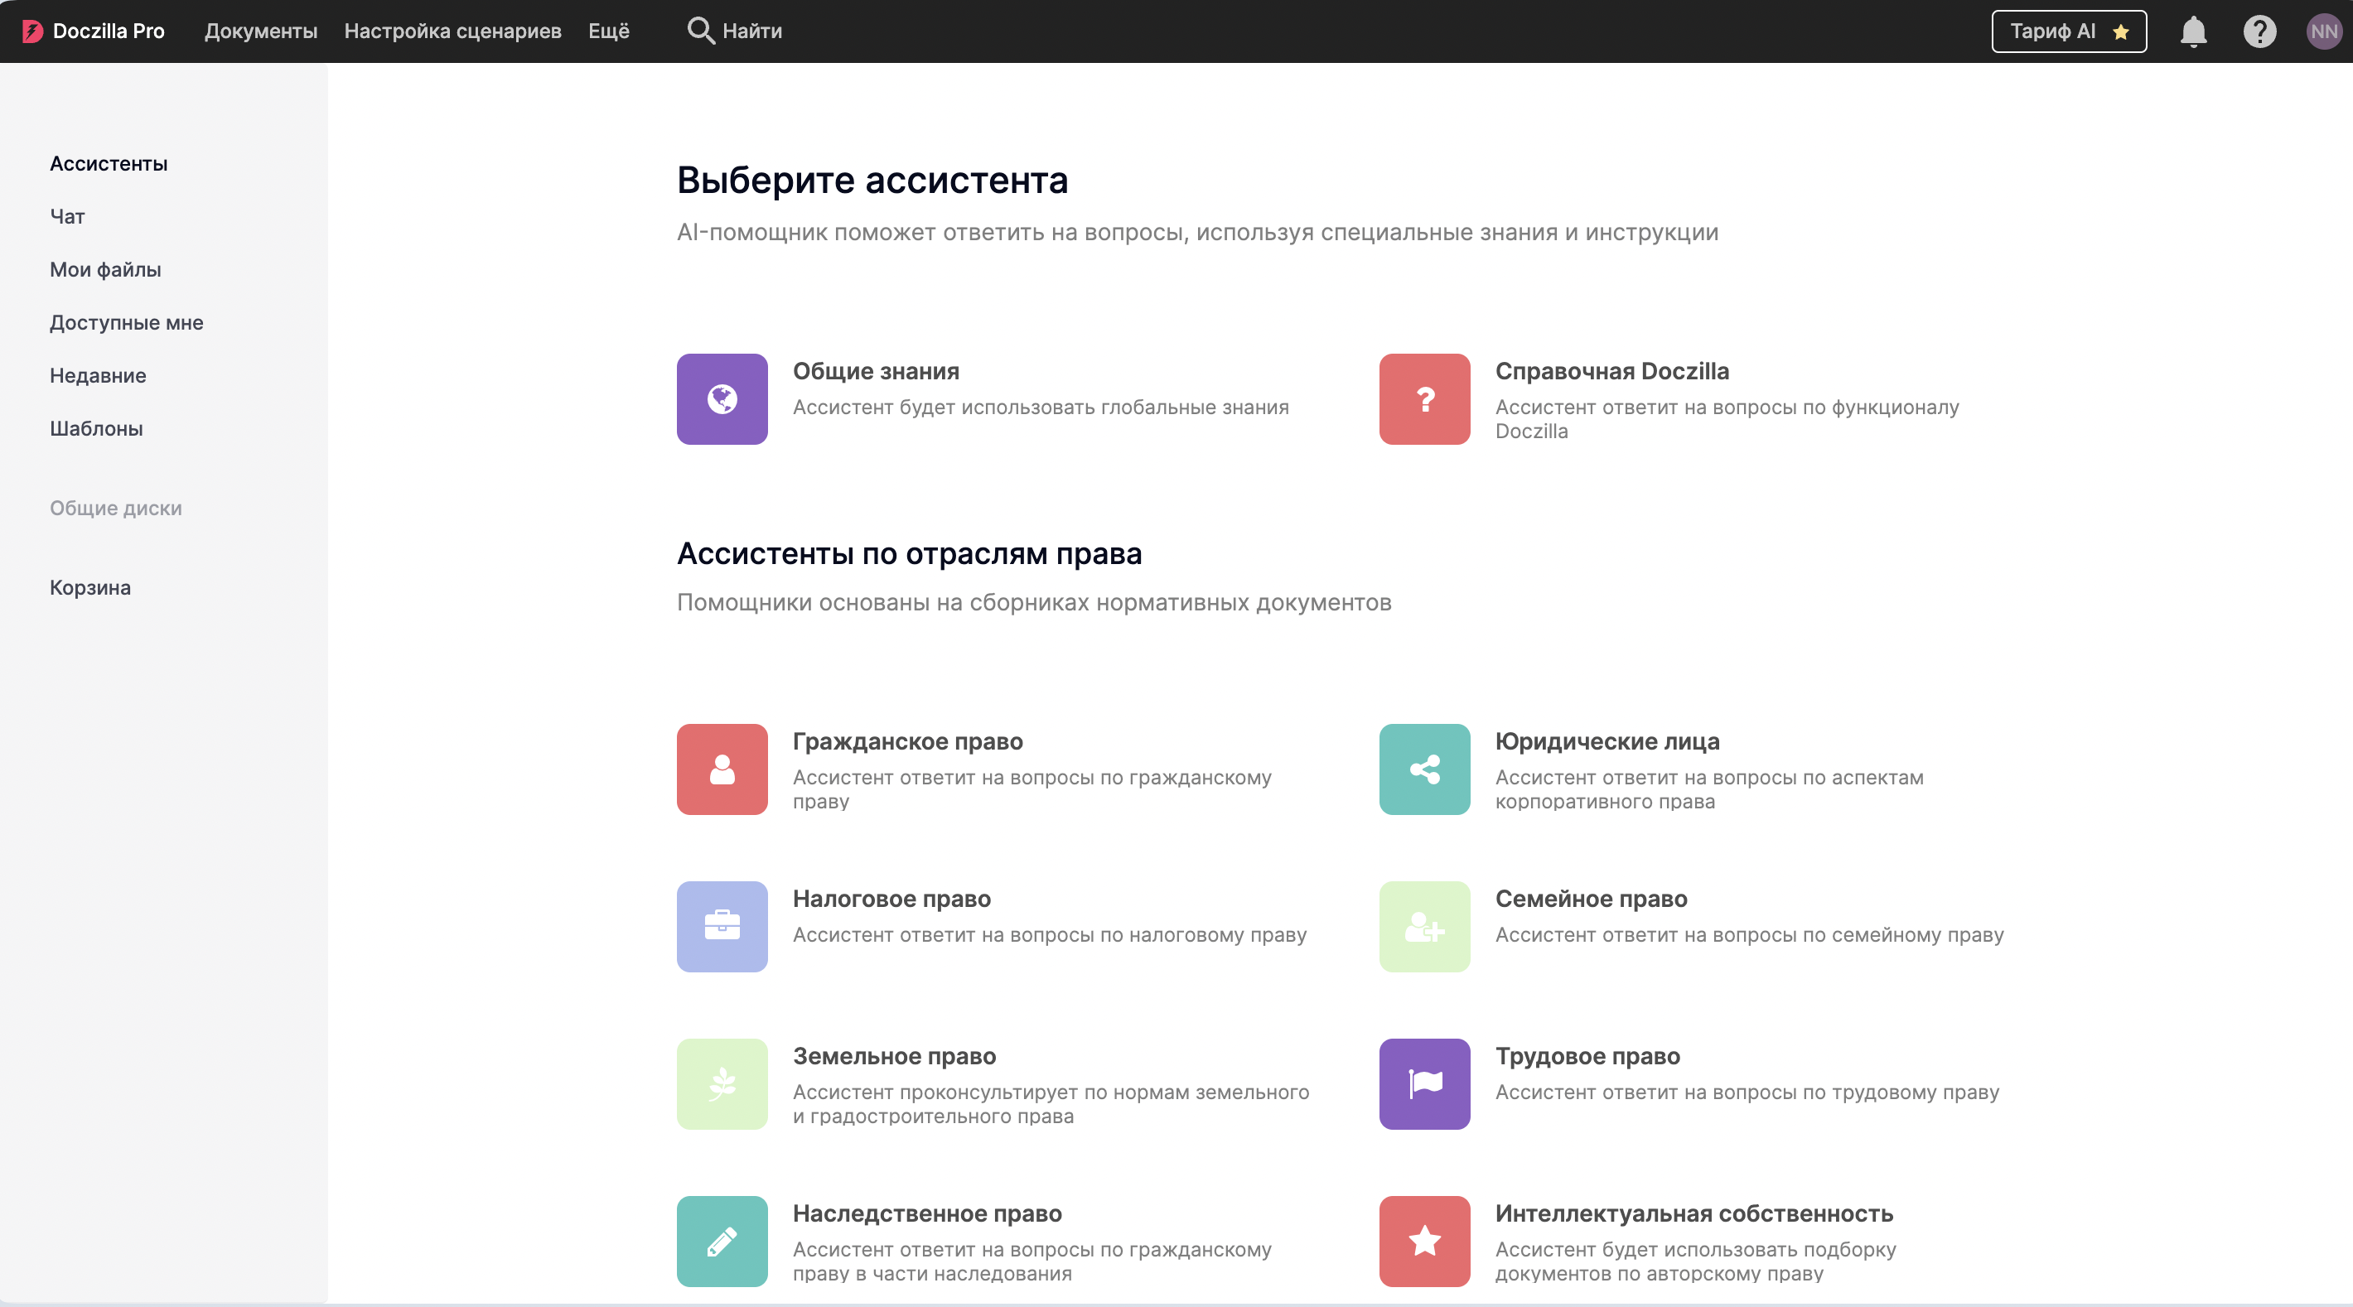Open Настройка сценариев menu
The height and width of the screenshot is (1307, 2353).
[x=452, y=31]
